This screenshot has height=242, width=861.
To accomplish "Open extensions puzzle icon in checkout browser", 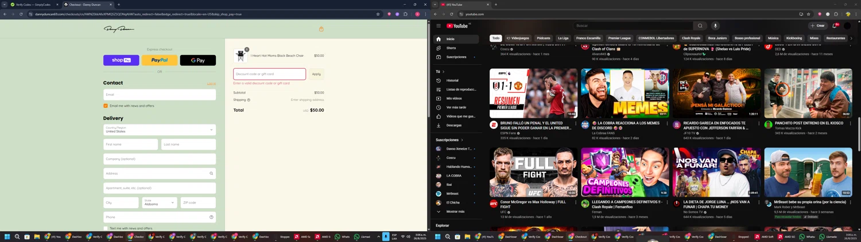I will (405, 14).
